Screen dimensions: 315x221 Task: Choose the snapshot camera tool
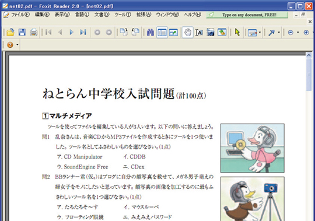[x=211, y=32]
